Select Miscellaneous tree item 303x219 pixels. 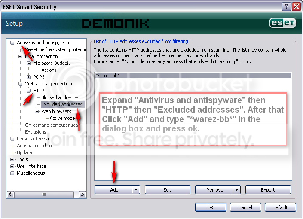click(31, 173)
